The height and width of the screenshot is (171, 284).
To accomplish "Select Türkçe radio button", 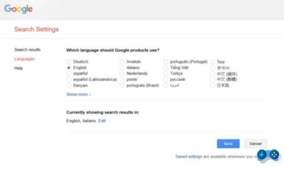I will (166, 74).
